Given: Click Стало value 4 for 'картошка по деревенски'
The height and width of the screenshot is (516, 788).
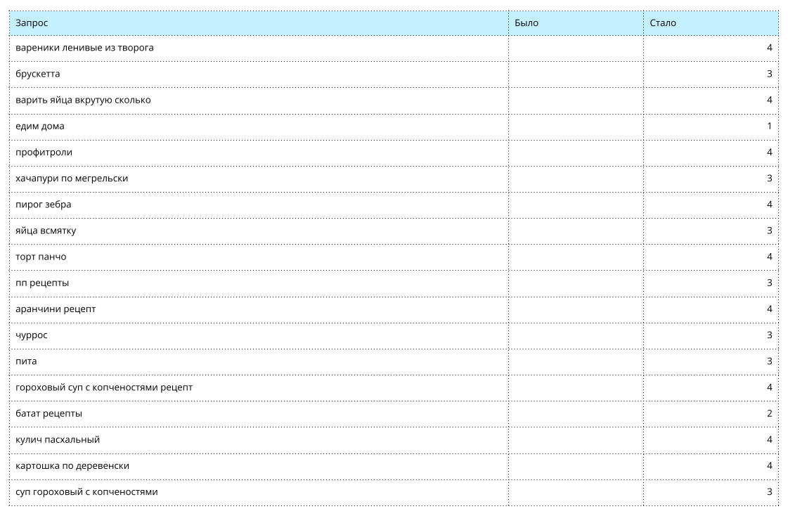Looking at the screenshot, I should [770, 466].
